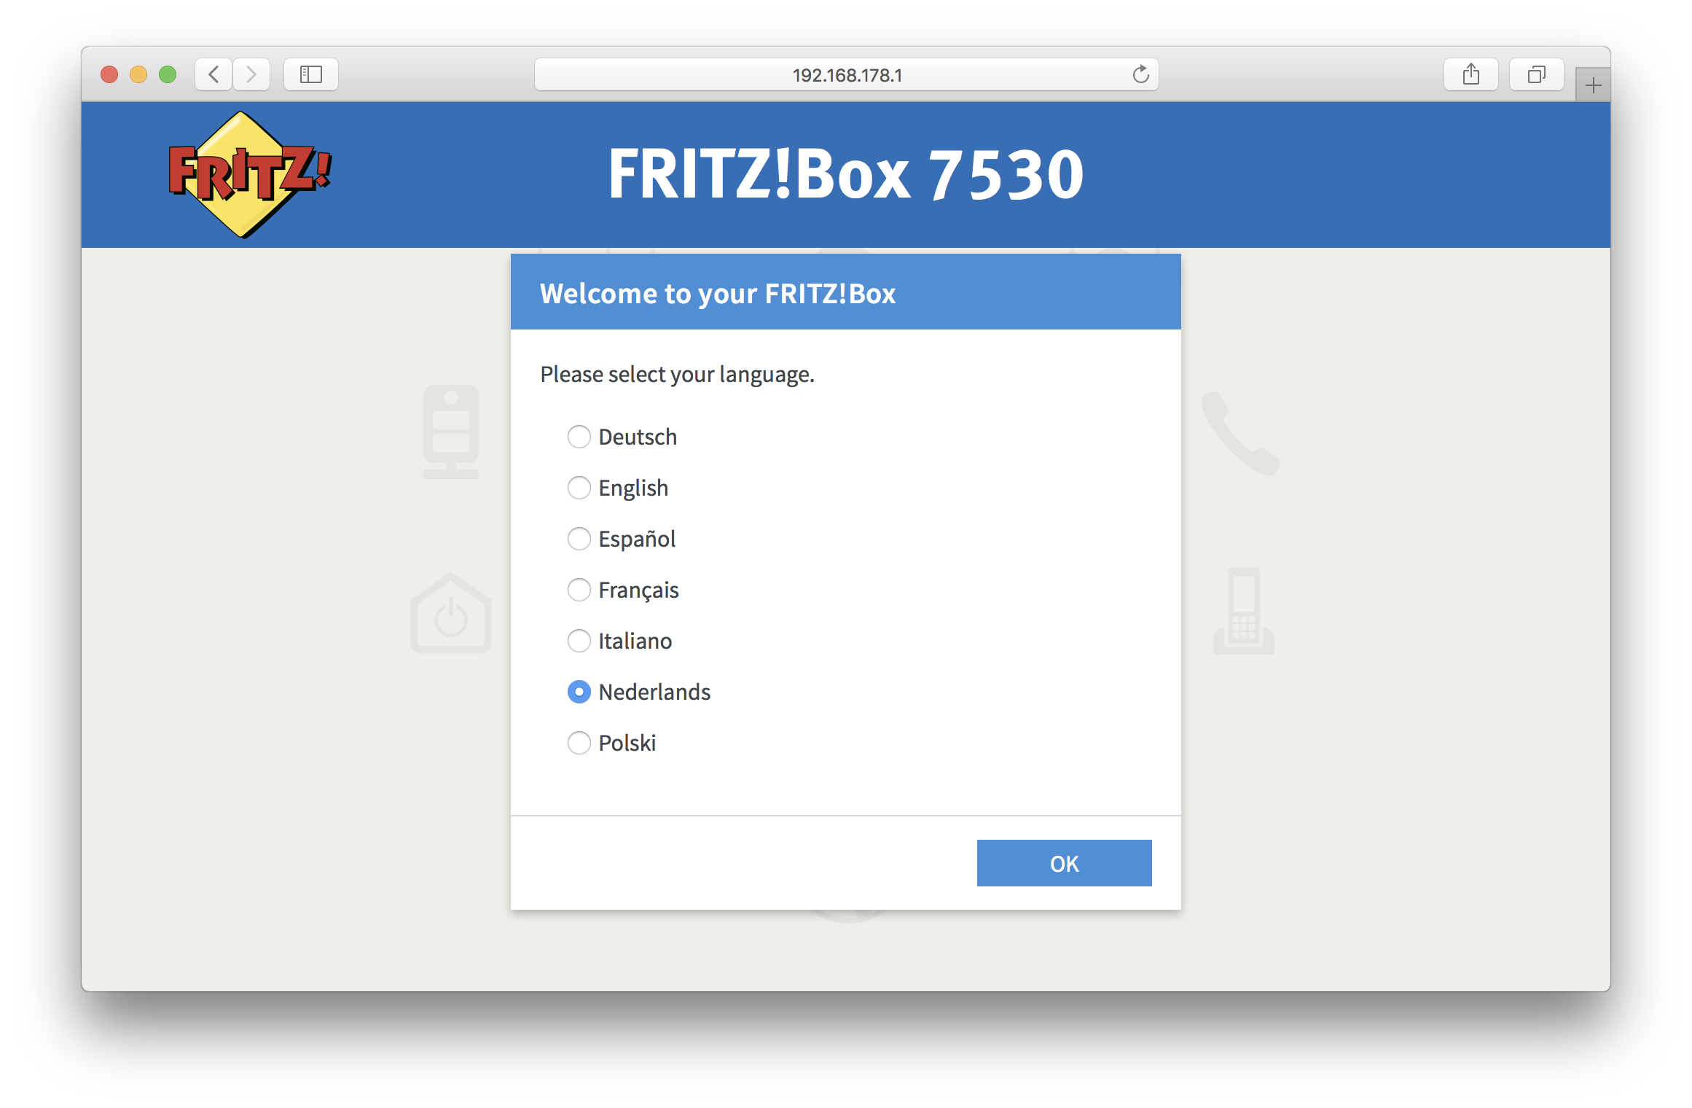Image resolution: width=1692 pixels, height=1108 pixels.
Task: Select Polski radio button
Action: (x=579, y=742)
